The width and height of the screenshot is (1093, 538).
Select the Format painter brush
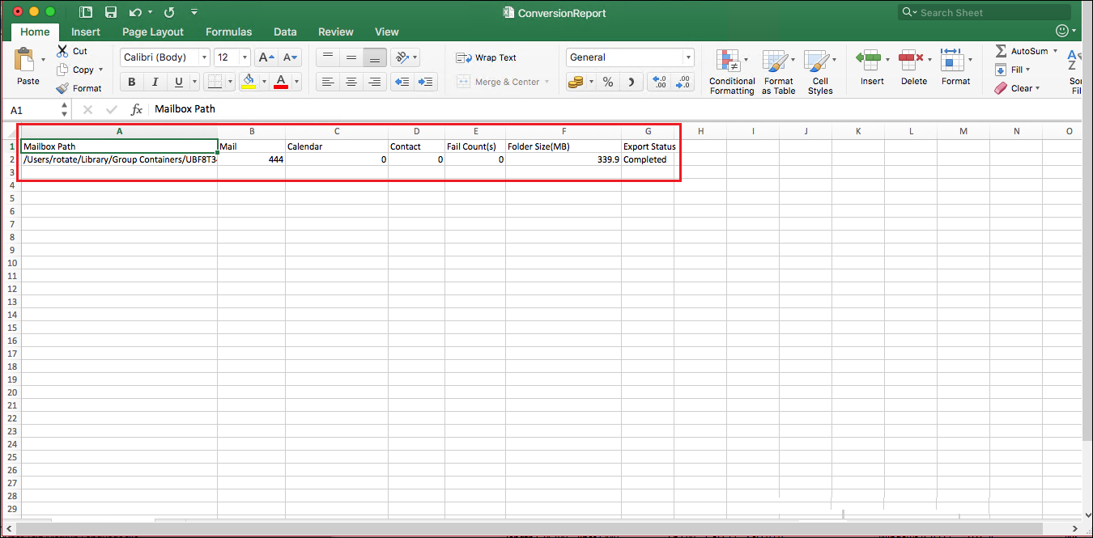[x=62, y=88]
